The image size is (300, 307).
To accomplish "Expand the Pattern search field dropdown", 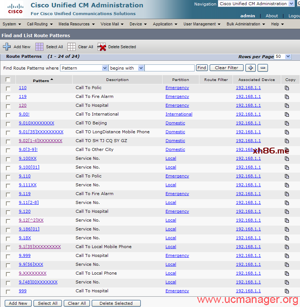I will click(104, 68).
